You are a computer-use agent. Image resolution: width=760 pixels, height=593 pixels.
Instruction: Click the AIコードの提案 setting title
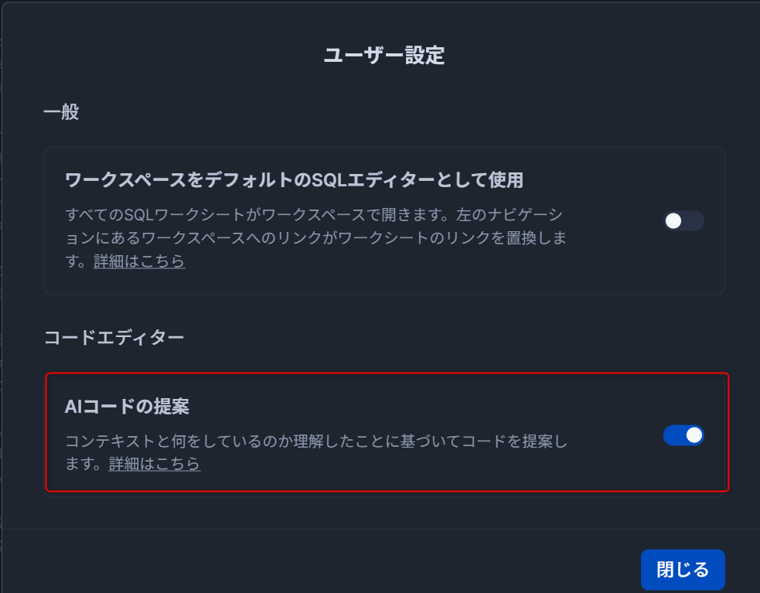(128, 406)
